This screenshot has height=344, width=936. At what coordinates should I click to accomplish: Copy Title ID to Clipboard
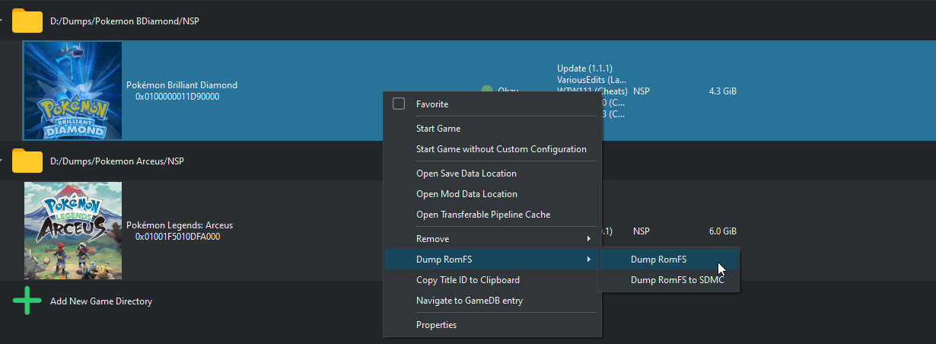(x=468, y=280)
